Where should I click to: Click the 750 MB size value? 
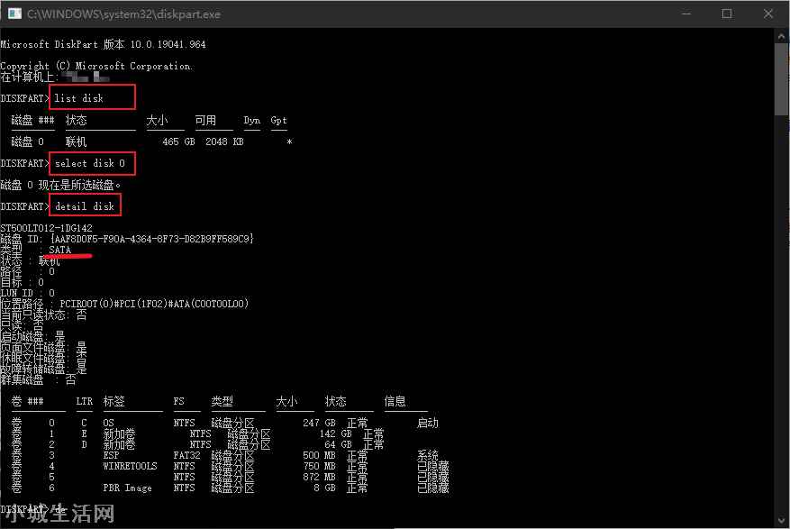click(319, 466)
